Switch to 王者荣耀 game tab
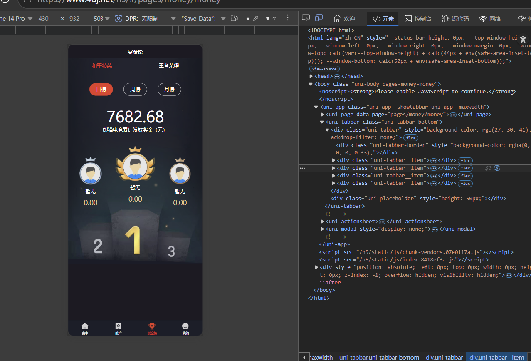 [x=169, y=66]
